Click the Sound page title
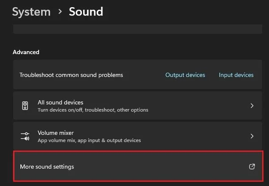 [x=86, y=12]
